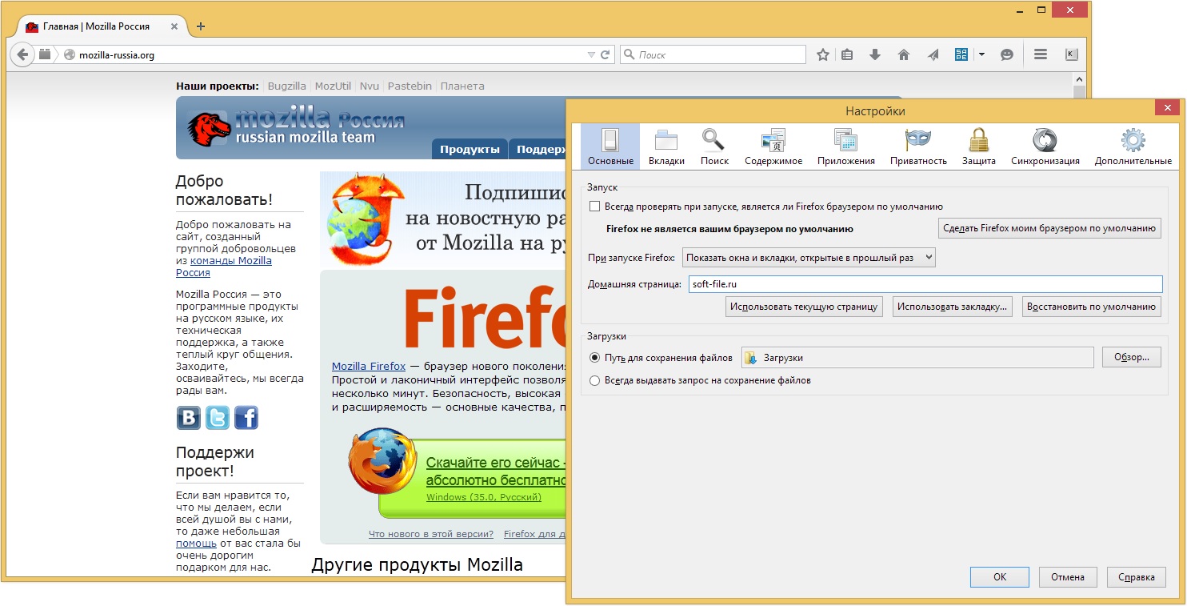Image resolution: width=1187 pixels, height=606 pixels.
Task: Click the помощь link
Action: tap(196, 543)
